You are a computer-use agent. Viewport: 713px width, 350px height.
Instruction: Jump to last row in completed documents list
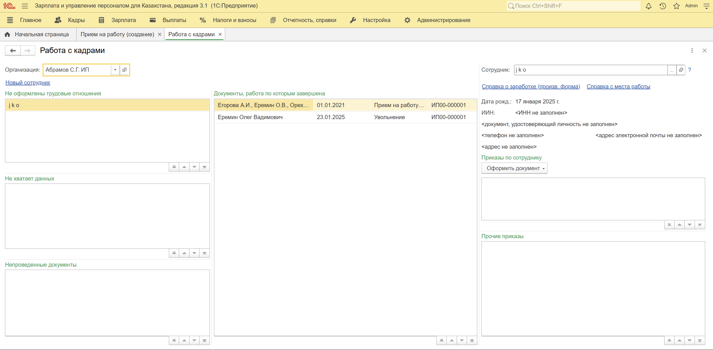(x=472, y=340)
